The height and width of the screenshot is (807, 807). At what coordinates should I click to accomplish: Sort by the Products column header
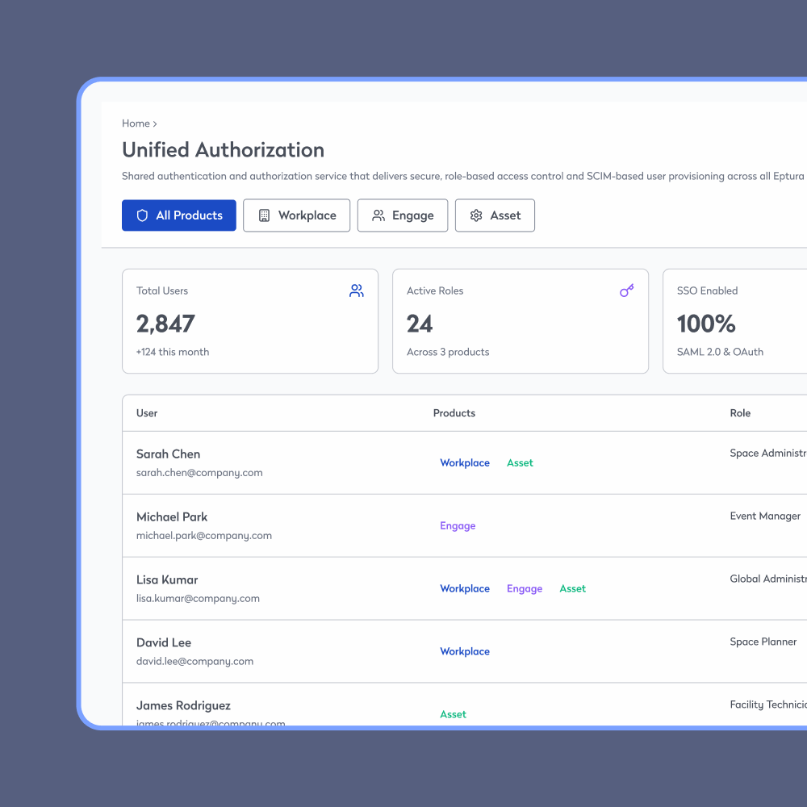point(454,413)
